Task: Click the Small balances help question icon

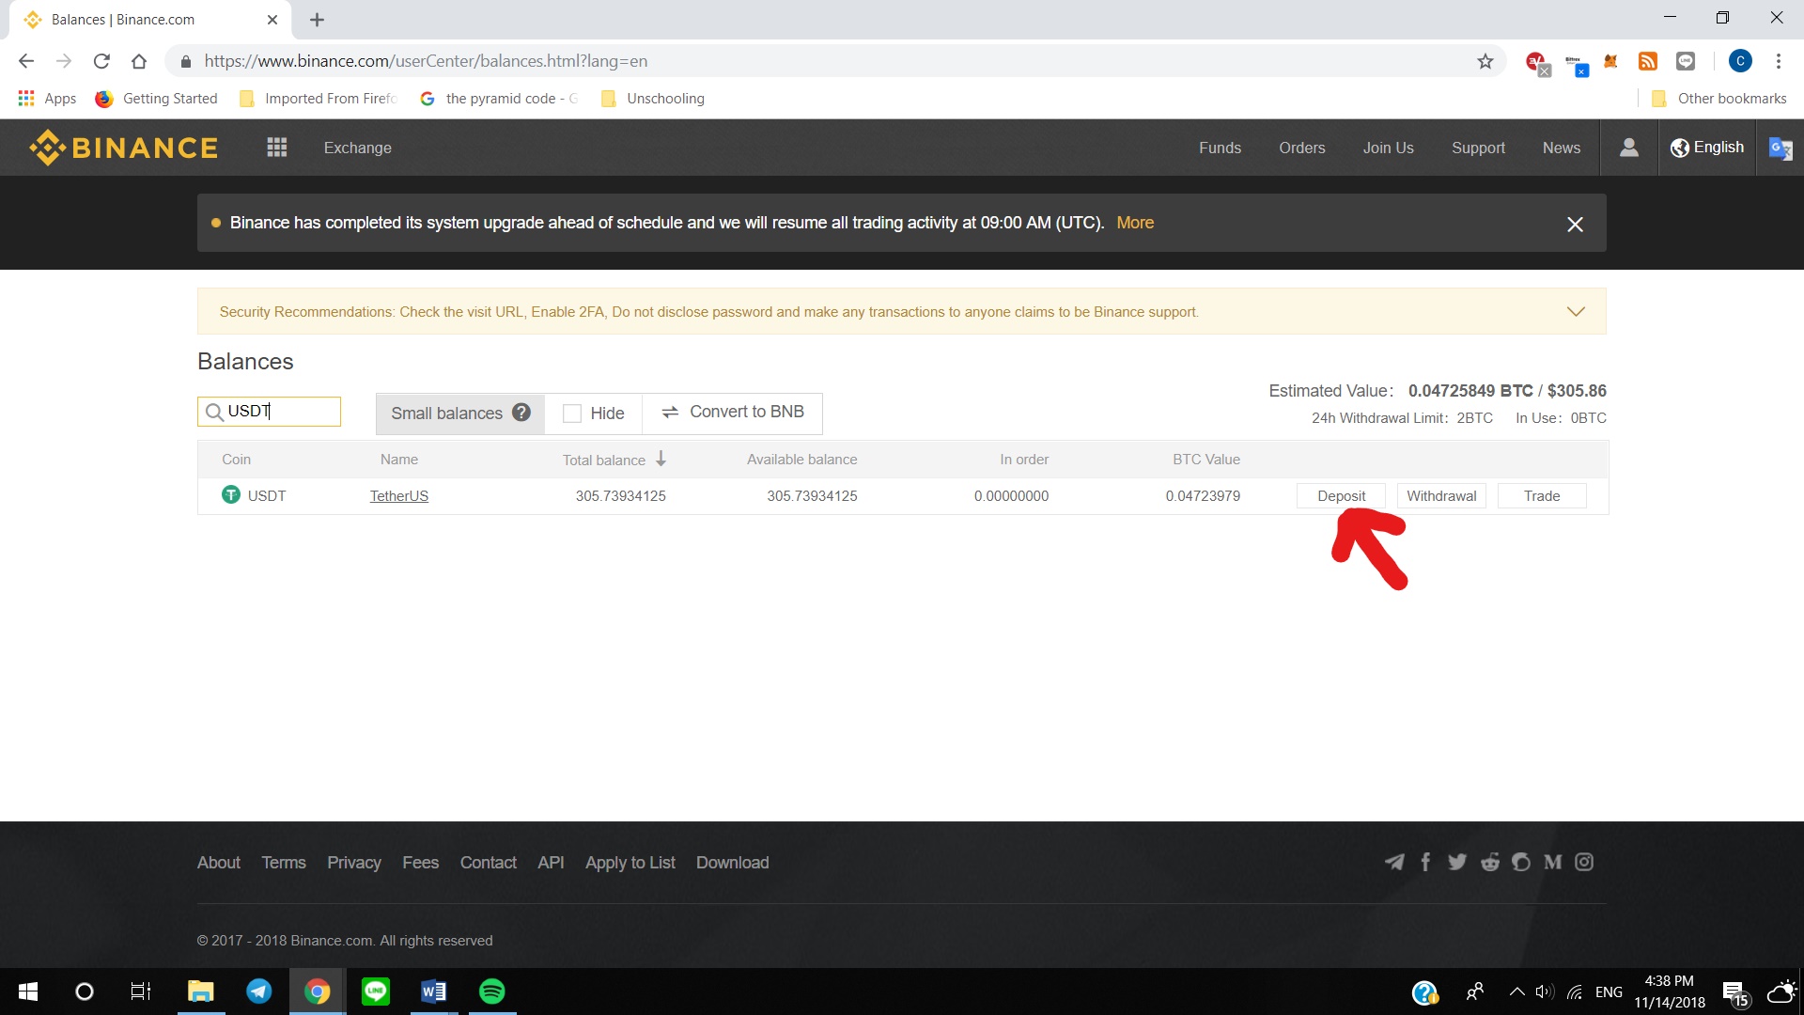Action: pos(521,413)
